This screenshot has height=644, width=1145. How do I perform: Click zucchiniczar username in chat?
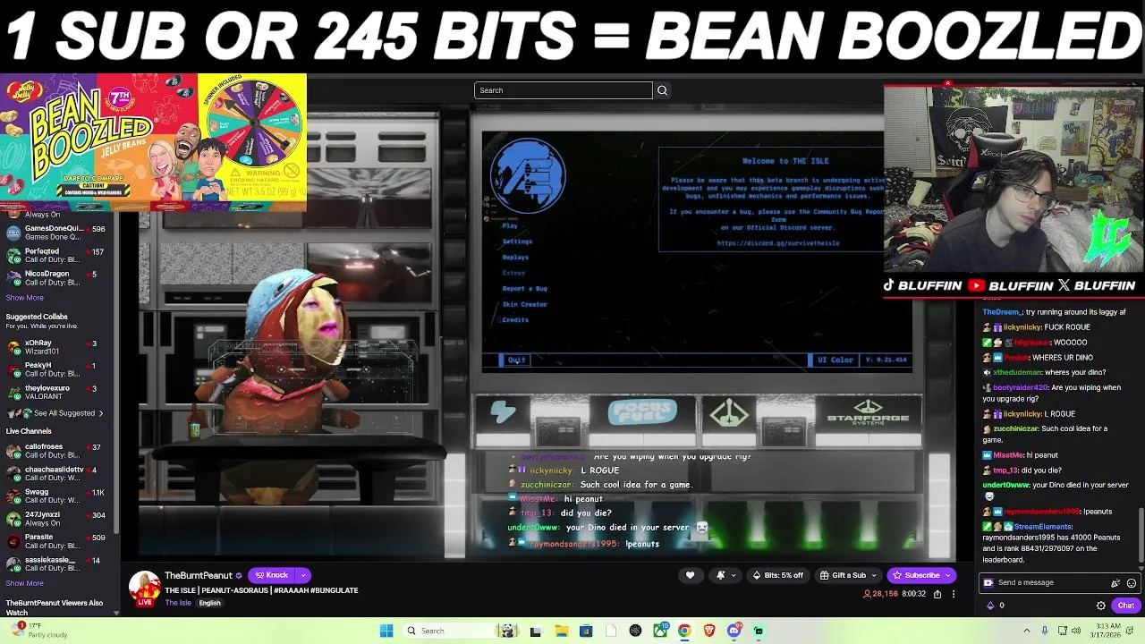coord(1017,428)
